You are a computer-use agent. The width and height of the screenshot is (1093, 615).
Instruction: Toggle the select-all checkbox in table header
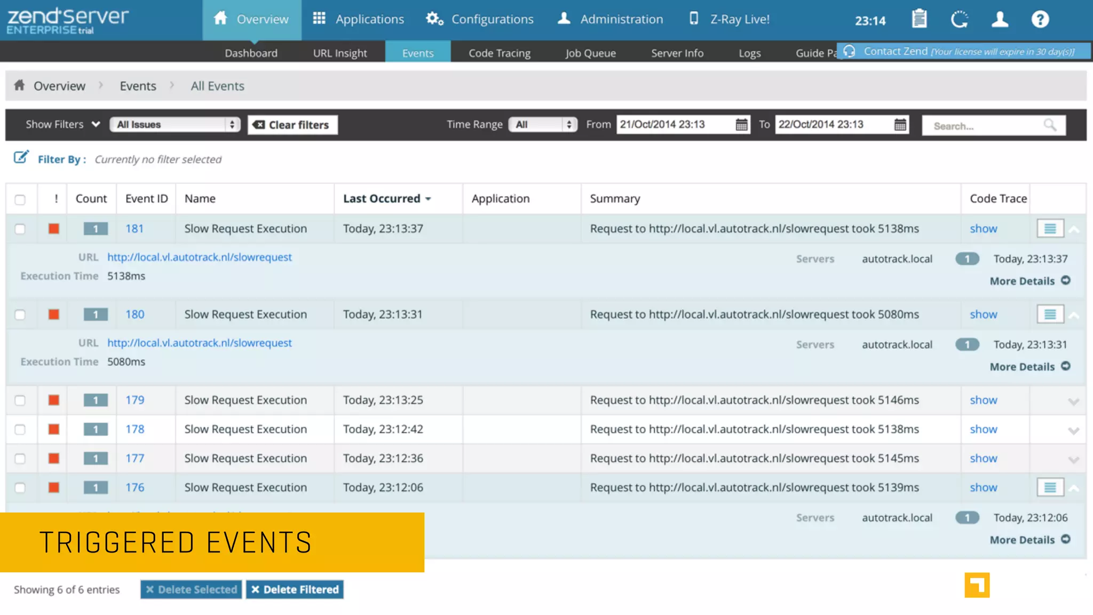20,200
